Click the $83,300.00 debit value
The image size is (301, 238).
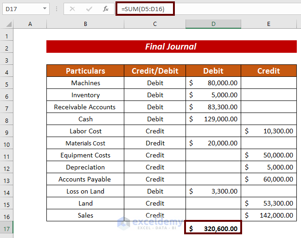(x=213, y=107)
